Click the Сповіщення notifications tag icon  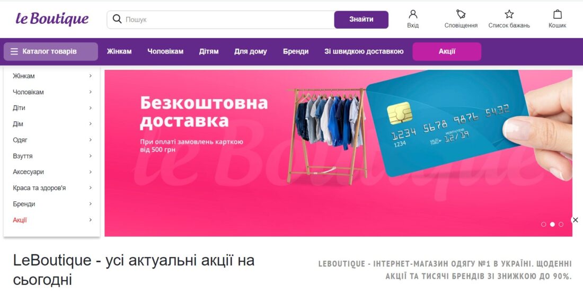(x=461, y=14)
